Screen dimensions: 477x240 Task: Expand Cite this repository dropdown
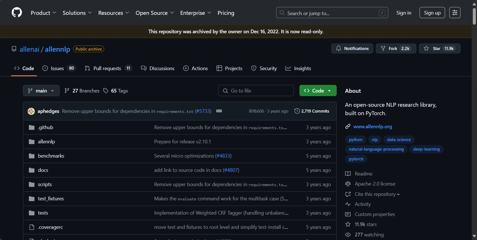click(x=377, y=194)
